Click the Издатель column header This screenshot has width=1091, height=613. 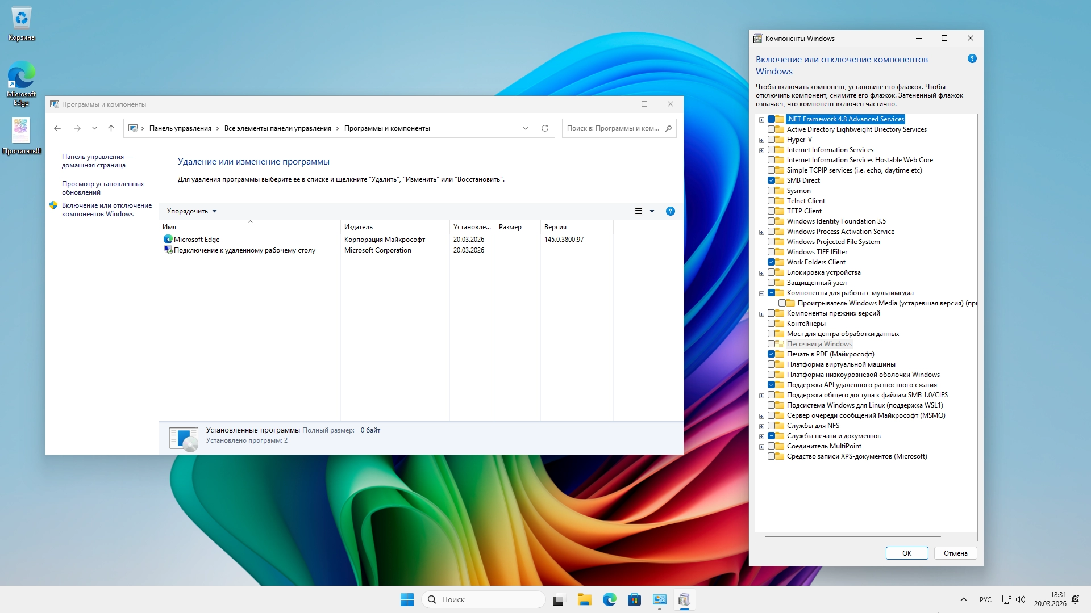pyautogui.click(x=359, y=227)
